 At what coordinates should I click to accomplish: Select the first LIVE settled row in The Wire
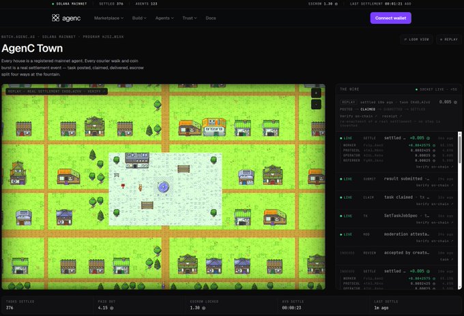pyautogui.click(x=397, y=152)
